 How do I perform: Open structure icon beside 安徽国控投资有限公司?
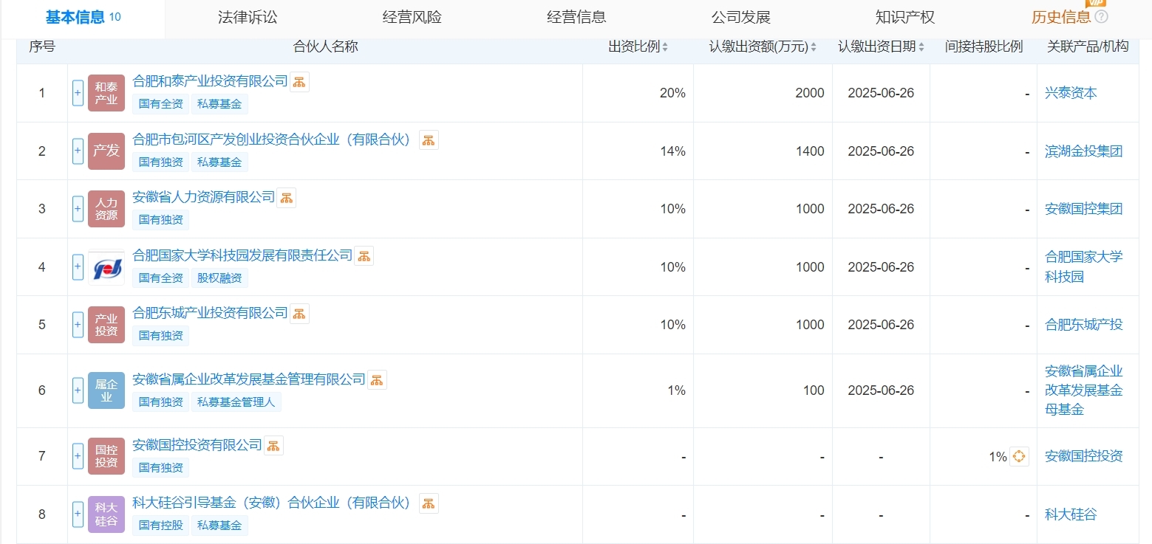[273, 446]
